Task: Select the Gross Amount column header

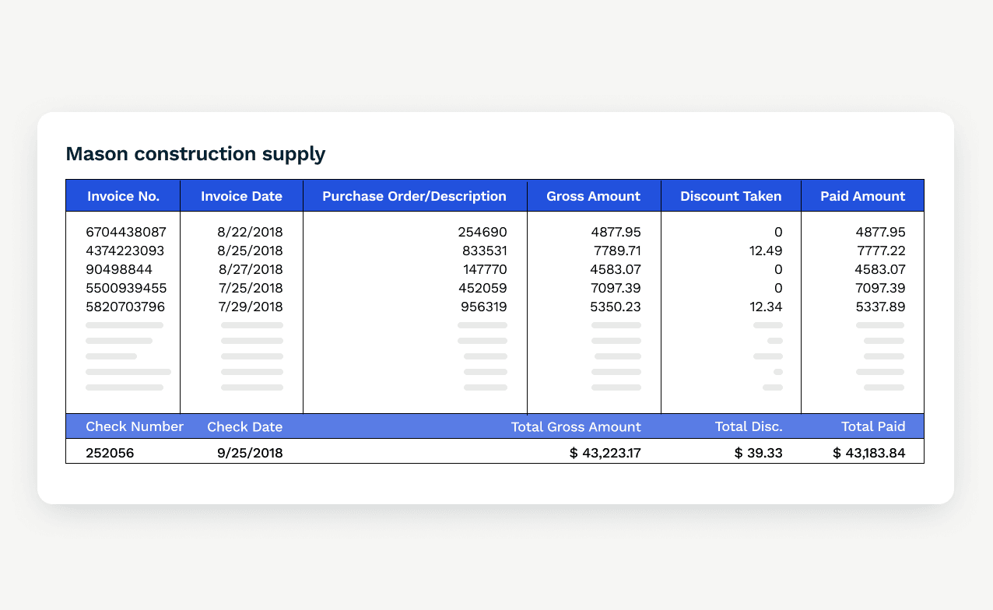Action: click(593, 196)
